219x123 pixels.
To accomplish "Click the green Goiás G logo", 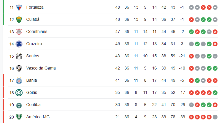I will (x=19, y=93).
